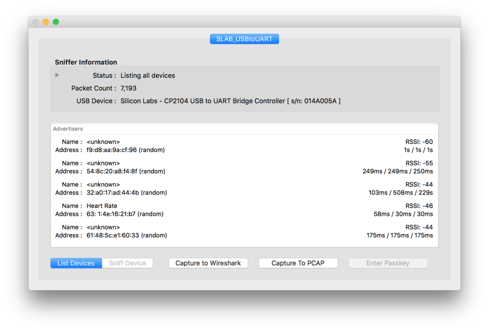Click the Sniffer Information heading
This screenshot has width=489, height=331.
coord(86,62)
